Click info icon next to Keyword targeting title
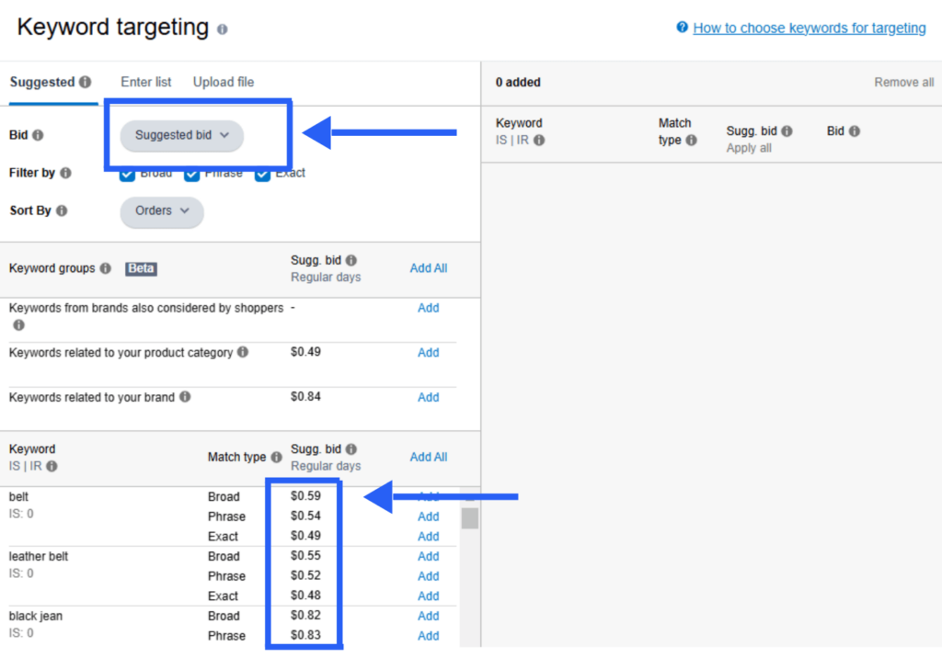The height and width of the screenshot is (658, 942). point(222,29)
